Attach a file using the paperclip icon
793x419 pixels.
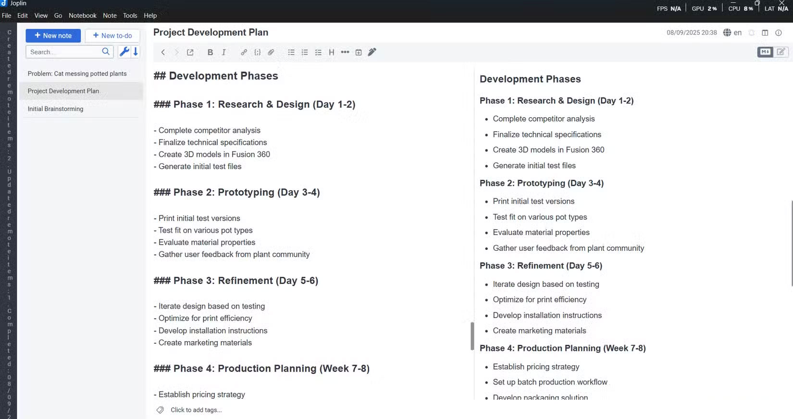click(x=271, y=52)
